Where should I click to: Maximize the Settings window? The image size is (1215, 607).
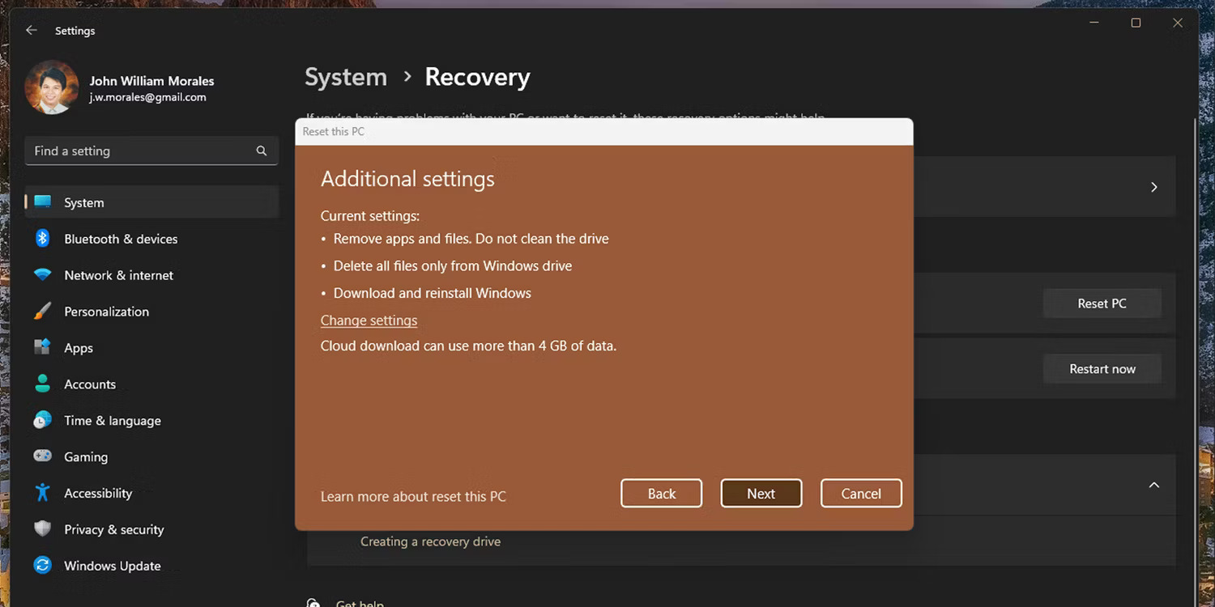pos(1136,23)
